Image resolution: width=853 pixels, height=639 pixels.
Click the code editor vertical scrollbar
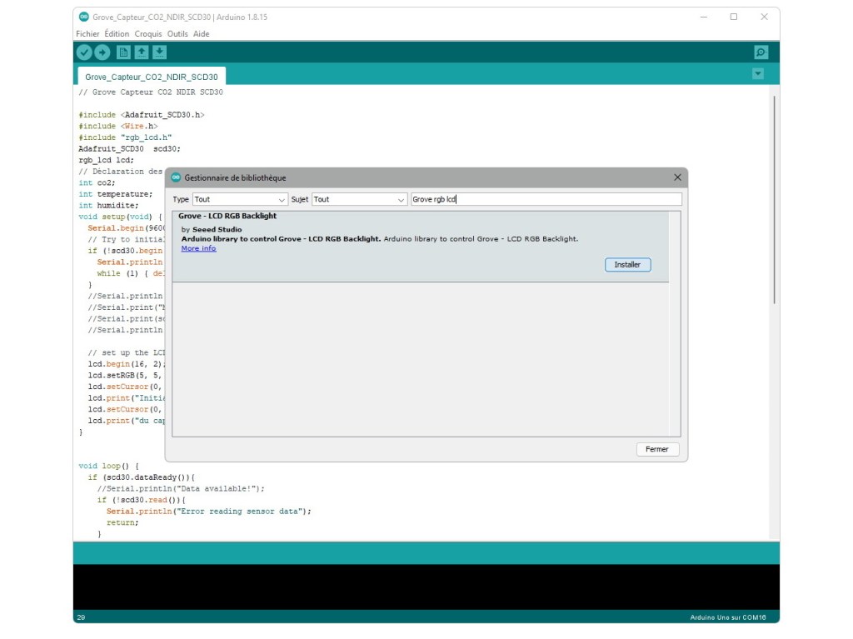(774, 200)
